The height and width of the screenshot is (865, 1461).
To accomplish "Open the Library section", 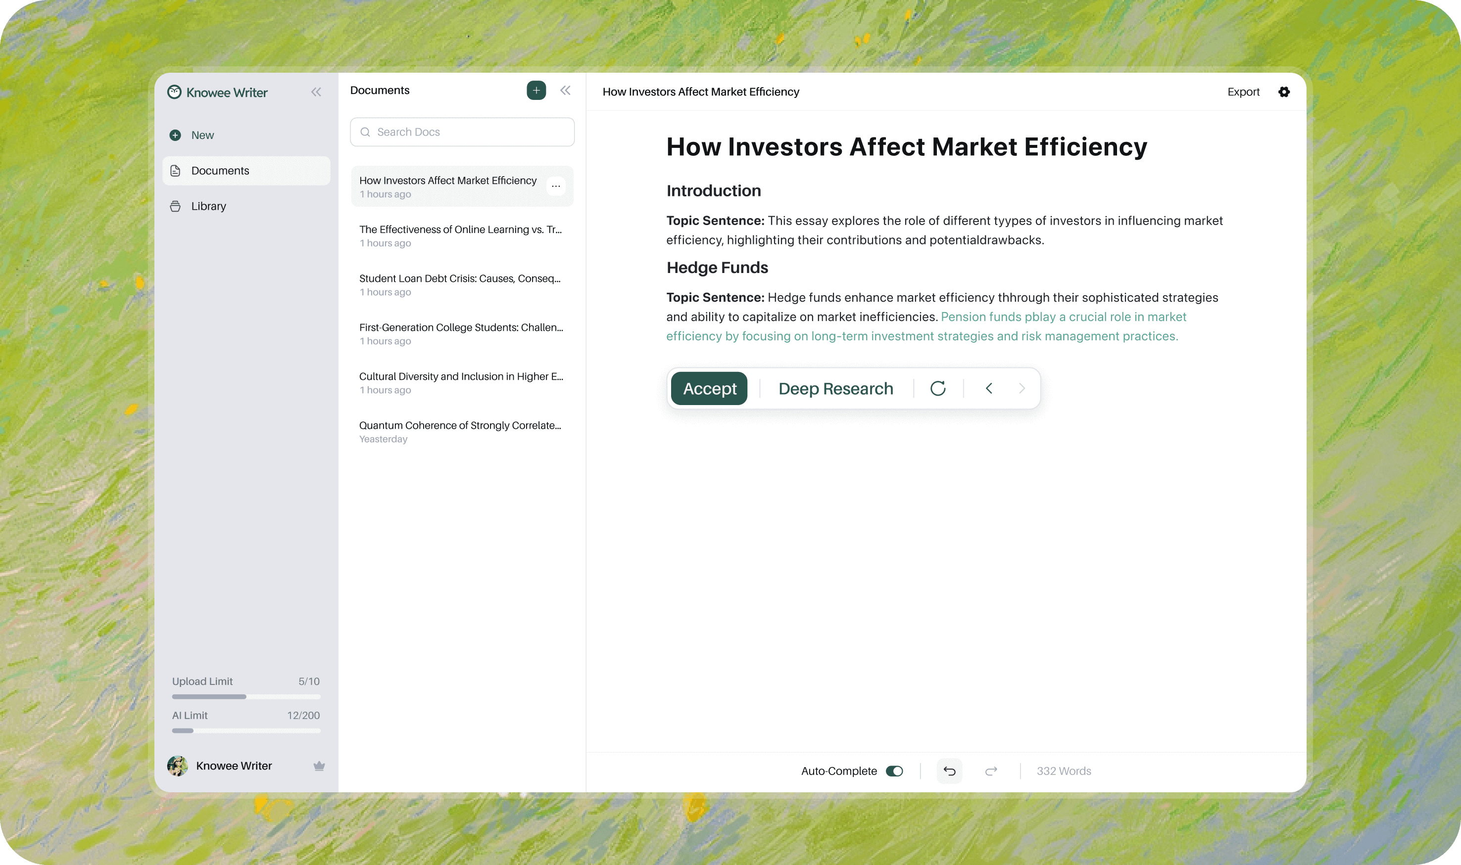I will (x=208, y=206).
